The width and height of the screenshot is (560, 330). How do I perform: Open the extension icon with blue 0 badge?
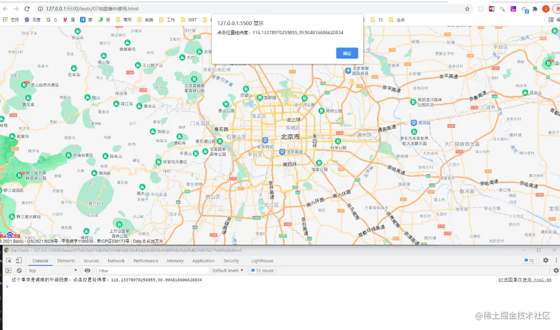tap(524, 9)
